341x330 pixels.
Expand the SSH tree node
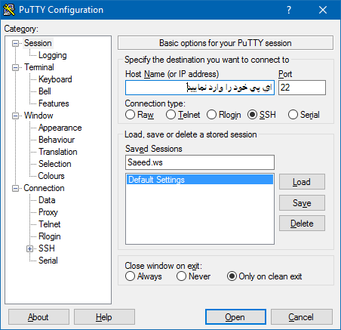tap(29, 249)
